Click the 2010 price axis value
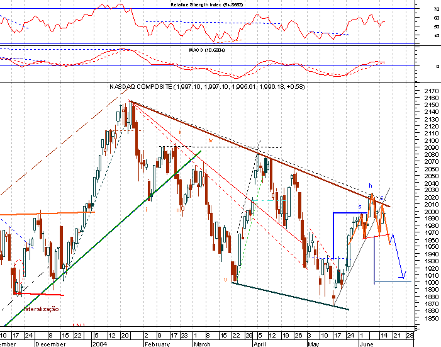The width and height of the screenshot is (441, 347). [431, 205]
